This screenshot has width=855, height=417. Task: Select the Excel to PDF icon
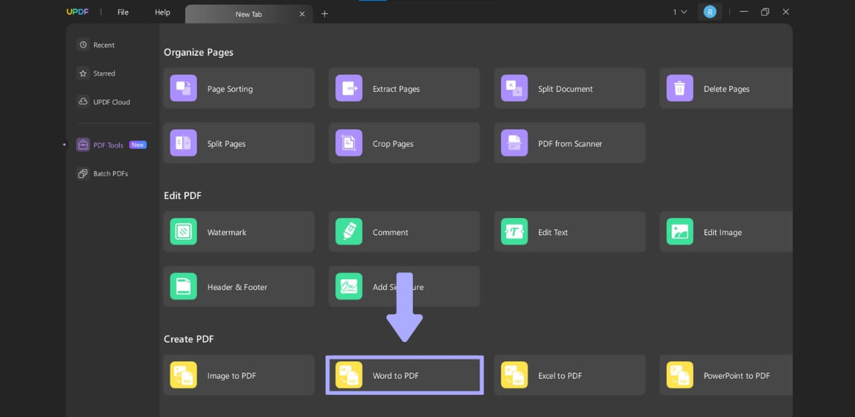click(514, 375)
